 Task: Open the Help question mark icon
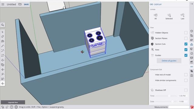tap(12, 107)
